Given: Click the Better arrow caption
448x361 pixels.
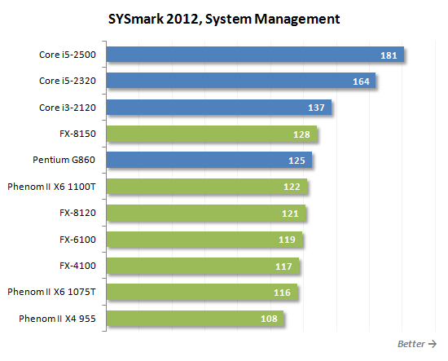Looking at the screenshot, I should (417, 344).
